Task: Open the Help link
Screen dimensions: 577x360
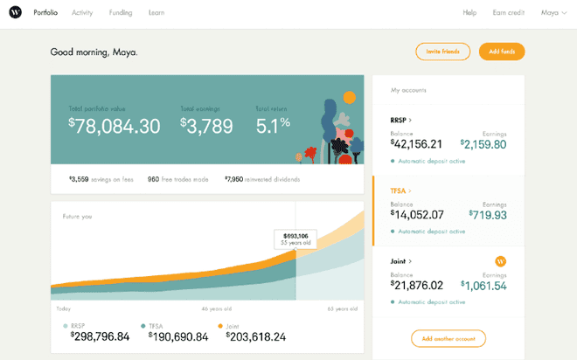Action: (469, 13)
